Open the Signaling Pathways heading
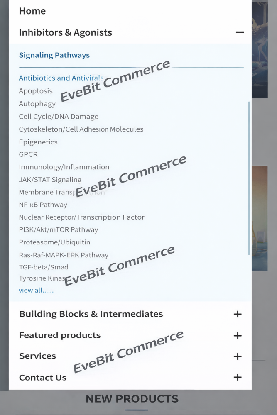This screenshot has height=415, width=277. [x=54, y=55]
